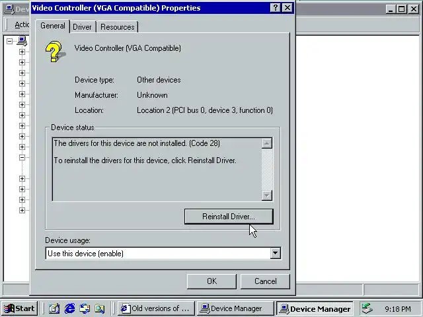423x317 pixels.
Task: Cancel the Properties dialog
Action: (x=265, y=281)
